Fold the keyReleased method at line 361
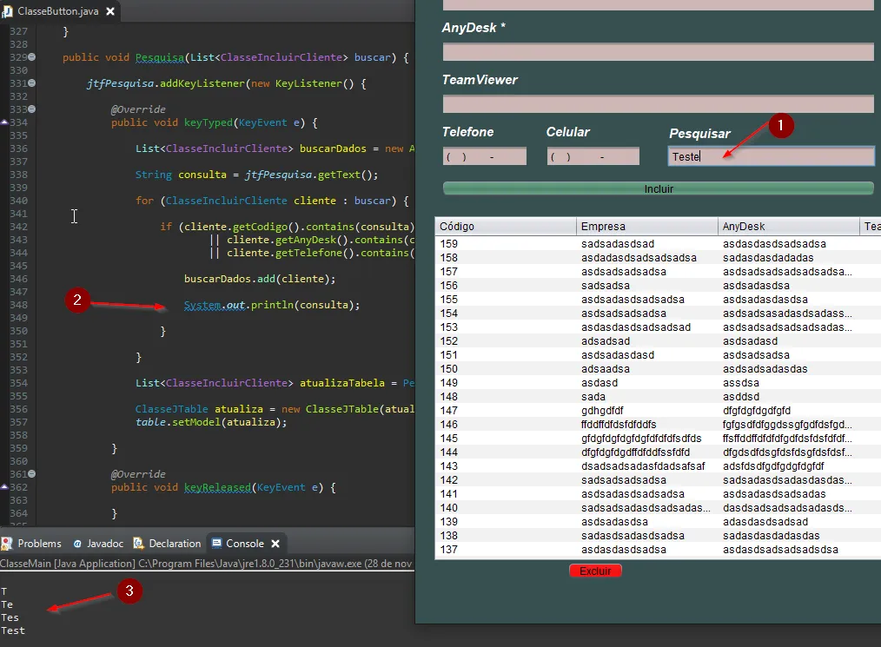Screen dimensions: 881x647 click(32, 474)
